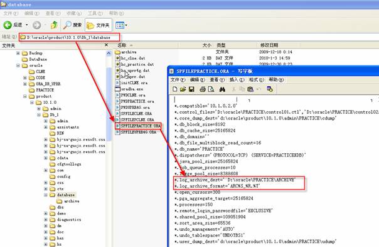Collapse the Db_1 folder node
Viewport: 379px width, 247px height.
click(x=39, y=114)
